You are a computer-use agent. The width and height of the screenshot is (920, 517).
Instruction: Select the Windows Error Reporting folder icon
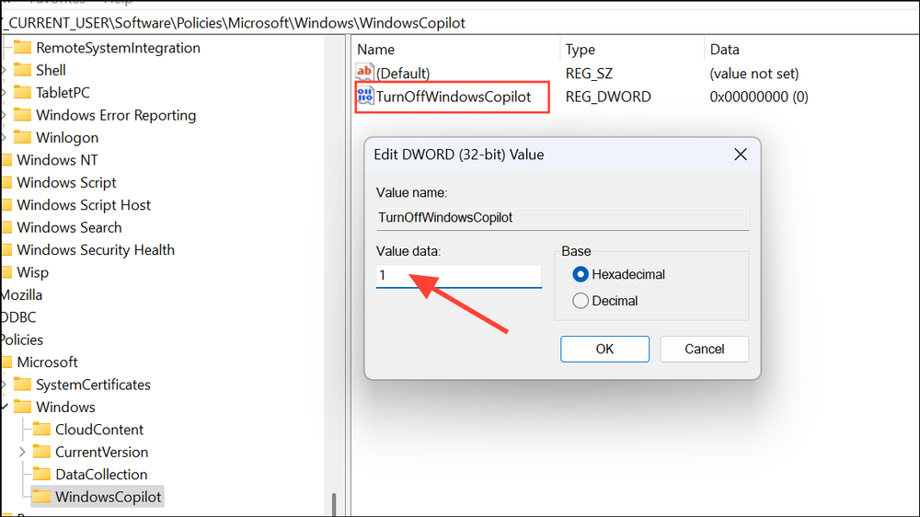22,114
